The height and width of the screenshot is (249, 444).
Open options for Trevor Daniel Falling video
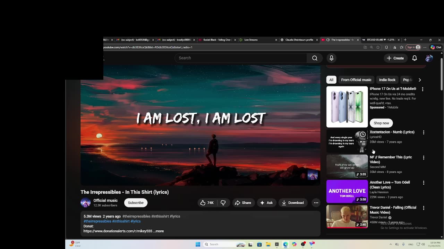(x=424, y=208)
